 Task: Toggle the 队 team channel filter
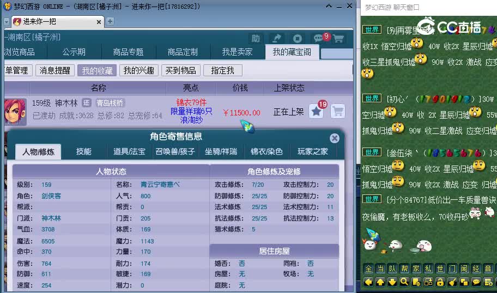pos(392,268)
